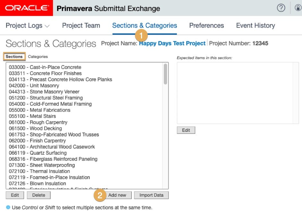Open the Project Team tab
302x215 pixels.
point(81,26)
